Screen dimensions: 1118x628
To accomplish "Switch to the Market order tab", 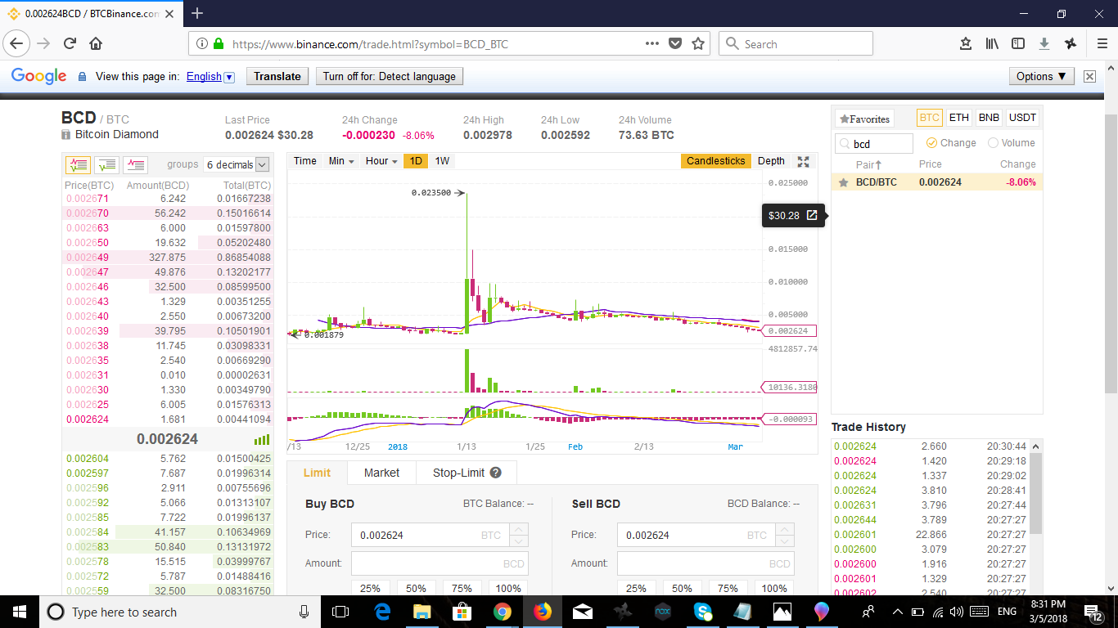I will (x=381, y=473).
